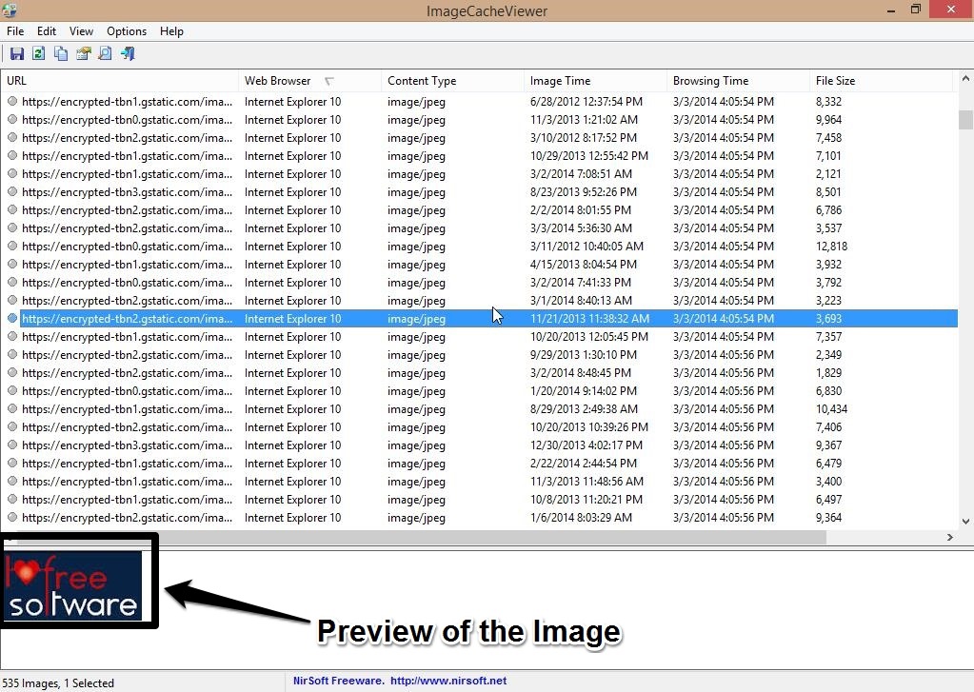
Task: Click the row icon for the 9,964 size entry
Action: point(12,119)
